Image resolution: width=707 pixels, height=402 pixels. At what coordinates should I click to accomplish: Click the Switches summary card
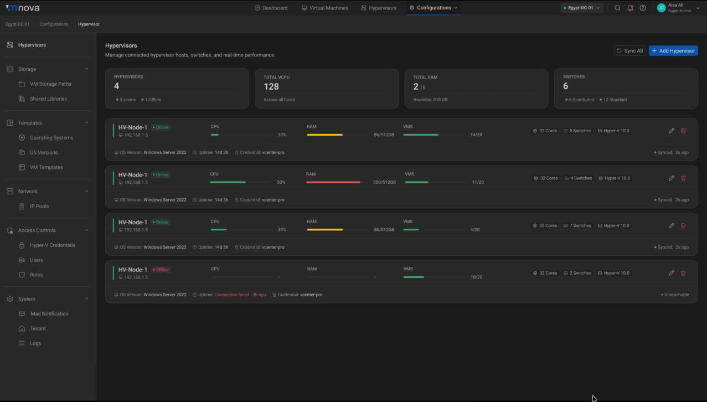point(626,89)
